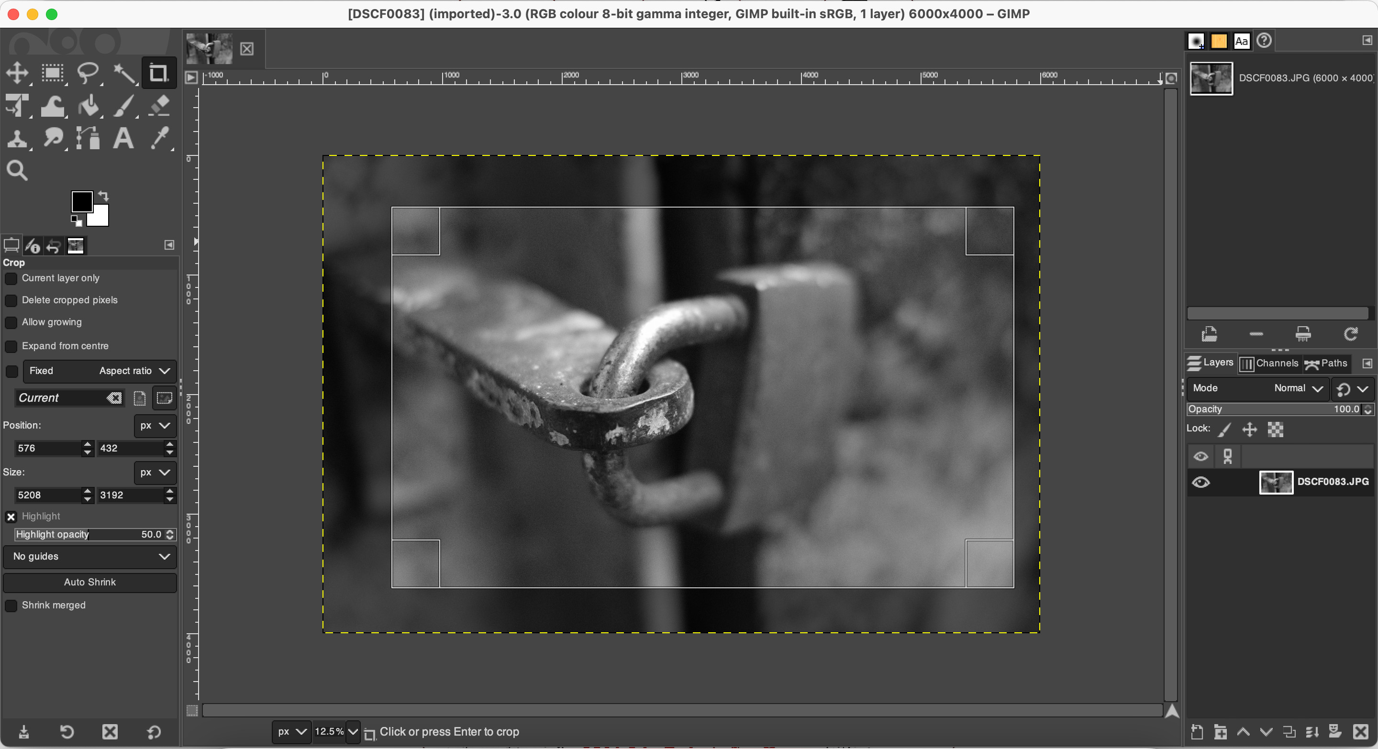The height and width of the screenshot is (749, 1378).
Task: Switch to the Channels tab
Action: pyautogui.click(x=1270, y=363)
